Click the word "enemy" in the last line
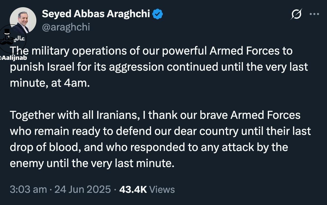Image resolution: width=327 pixels, height=205 pixels. tap(27, 163)
